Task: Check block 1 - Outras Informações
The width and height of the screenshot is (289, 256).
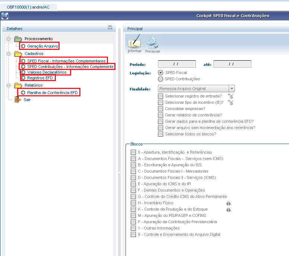Action: coord(133,228)
